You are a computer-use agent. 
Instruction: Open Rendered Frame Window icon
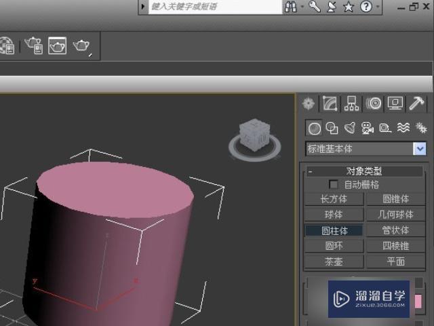click(x=57, y=46)
